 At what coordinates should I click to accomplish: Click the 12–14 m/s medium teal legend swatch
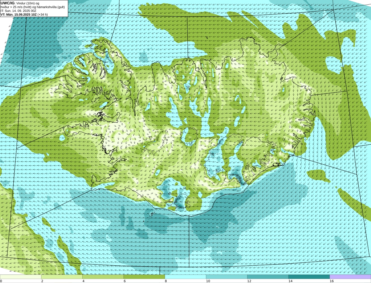pos(268,277)
